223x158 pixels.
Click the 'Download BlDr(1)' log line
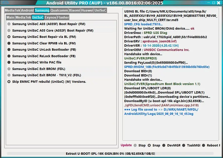(x=138, y=75)
